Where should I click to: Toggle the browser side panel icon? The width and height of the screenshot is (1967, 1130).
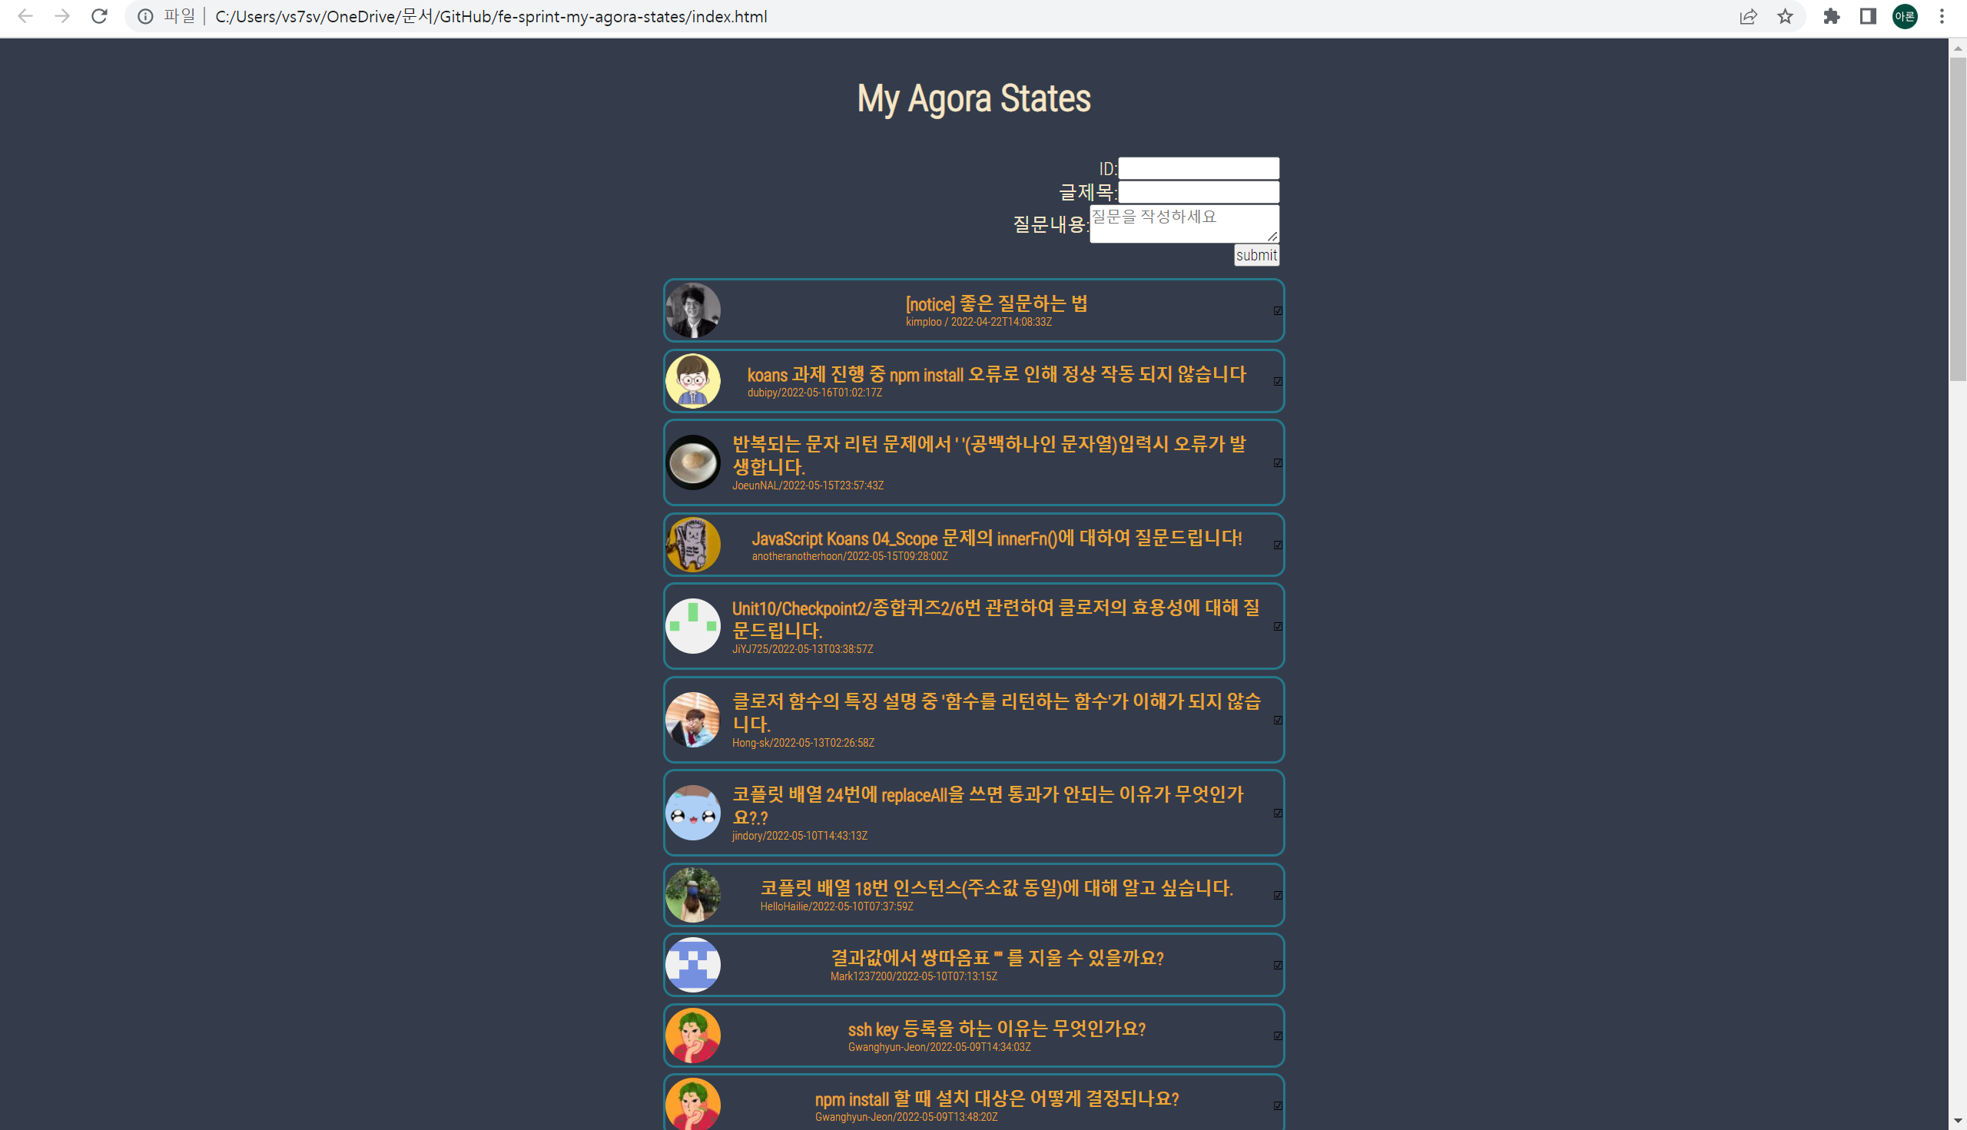tap(1869, 16)
